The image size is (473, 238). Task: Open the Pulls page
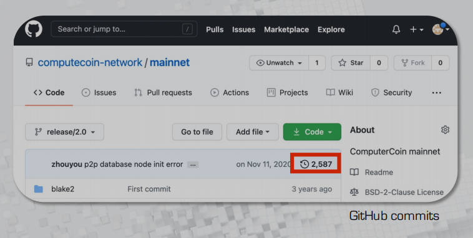215,29
